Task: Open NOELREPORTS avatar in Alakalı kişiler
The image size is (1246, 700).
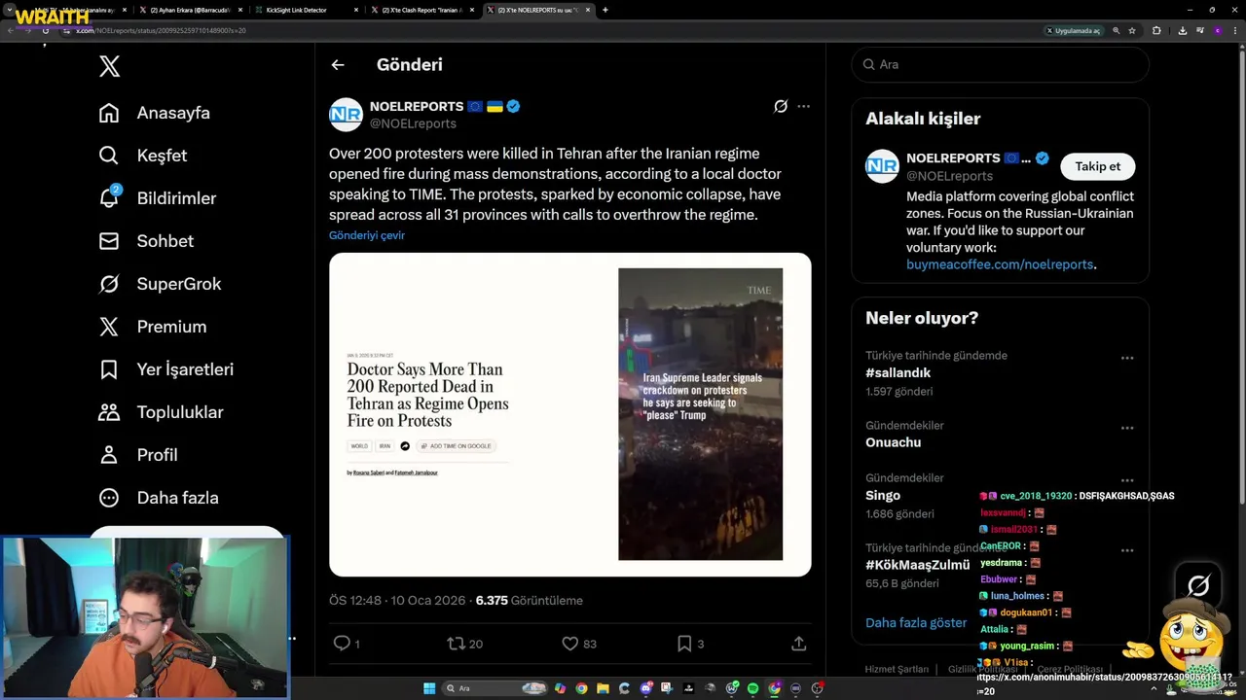Action: point(882,166)
